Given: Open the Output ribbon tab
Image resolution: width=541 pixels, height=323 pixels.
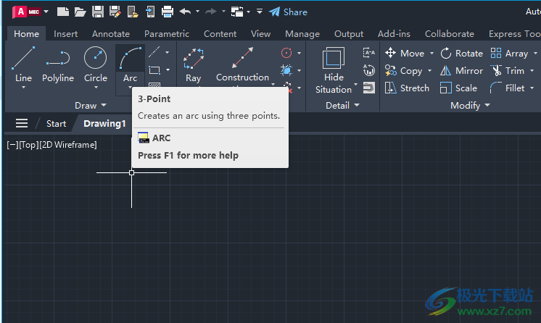Looking at the screenshot, I should click(349, 34).
